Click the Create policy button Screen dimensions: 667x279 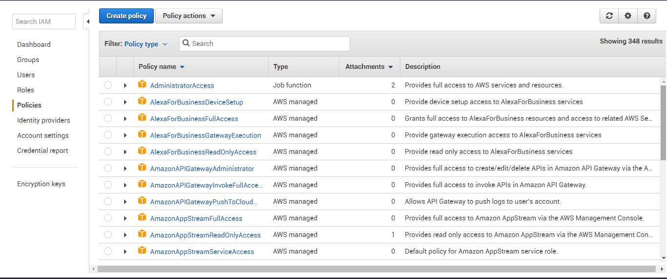coord(126,16)
